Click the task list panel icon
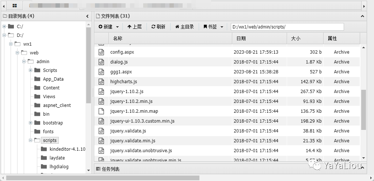 [x=98, y=169]
